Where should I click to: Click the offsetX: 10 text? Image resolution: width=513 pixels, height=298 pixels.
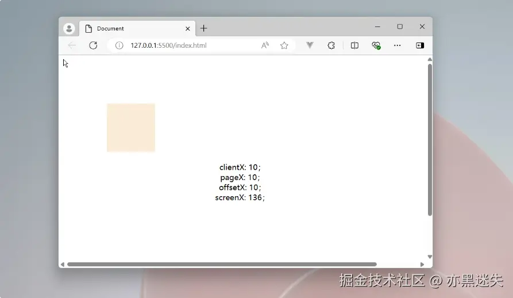(x=240, y=188)
